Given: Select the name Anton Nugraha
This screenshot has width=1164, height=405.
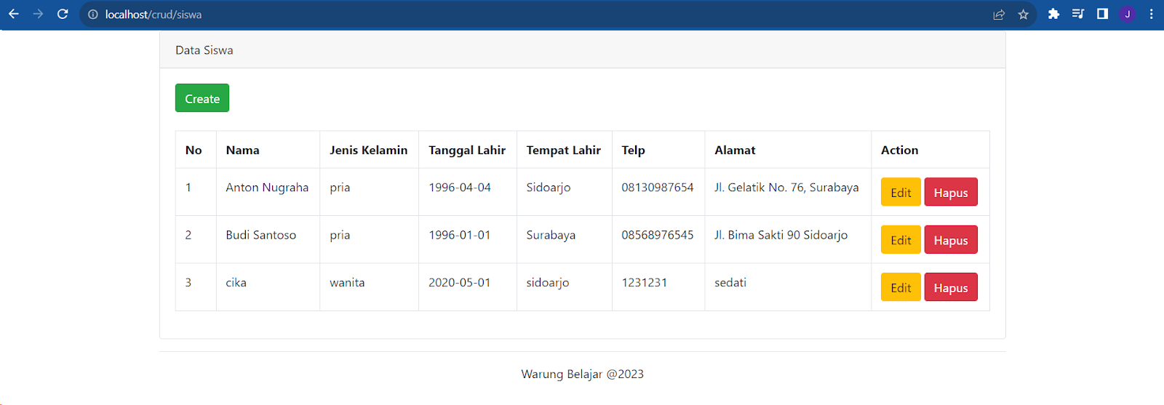Looking at the screenshot, I should coord(267,188).
